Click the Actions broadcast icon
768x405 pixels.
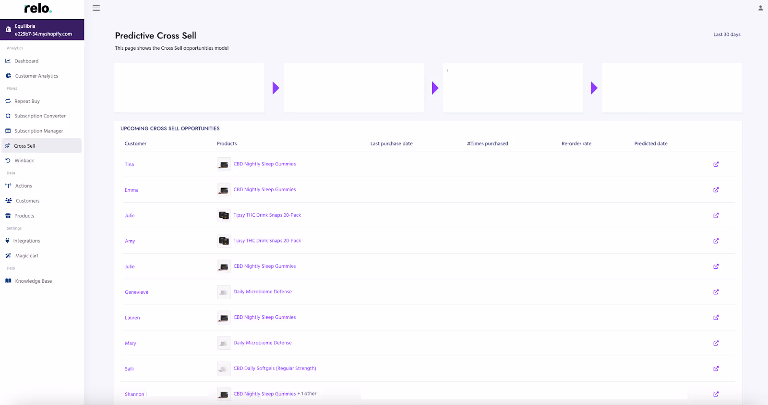(8, 185)
